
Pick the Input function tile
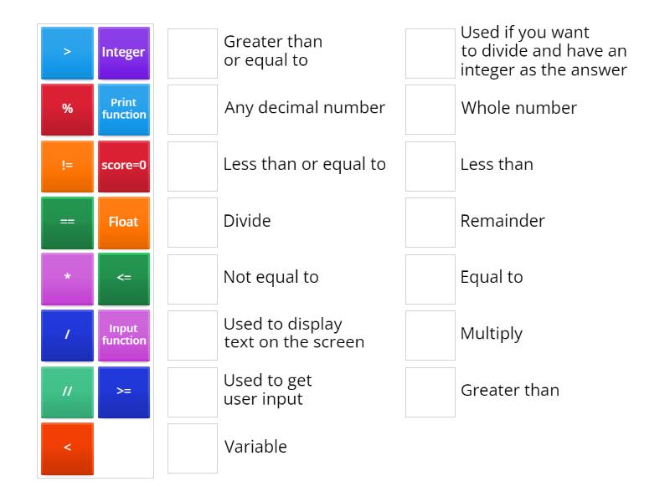pos(124,336)
